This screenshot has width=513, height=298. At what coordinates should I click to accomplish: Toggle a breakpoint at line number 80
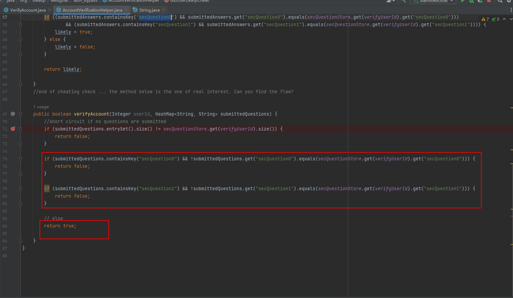(5, 196)
